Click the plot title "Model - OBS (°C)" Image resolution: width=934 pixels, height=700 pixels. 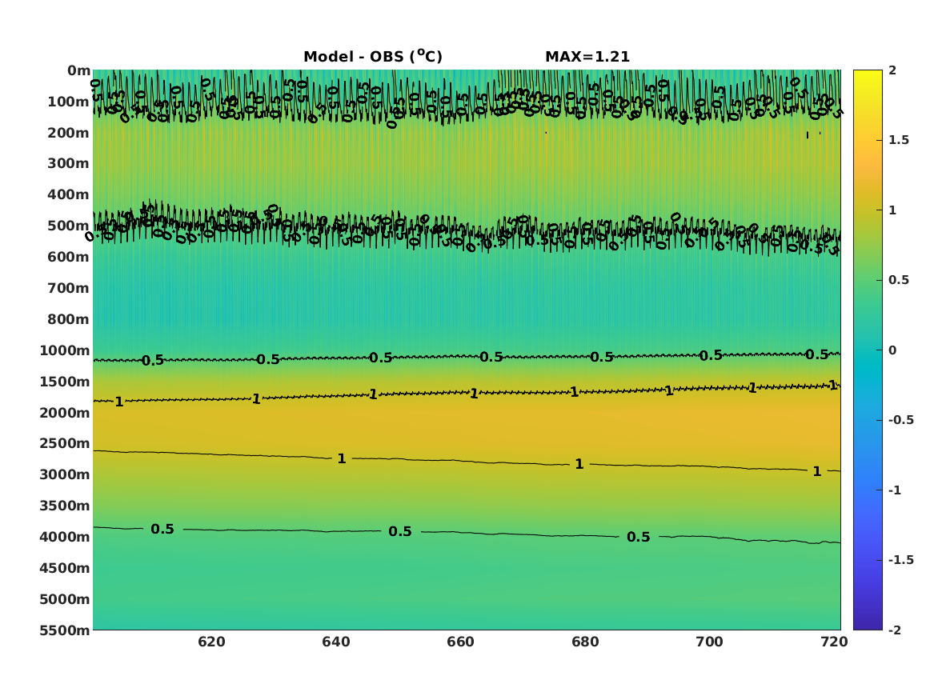pos(373,56)
